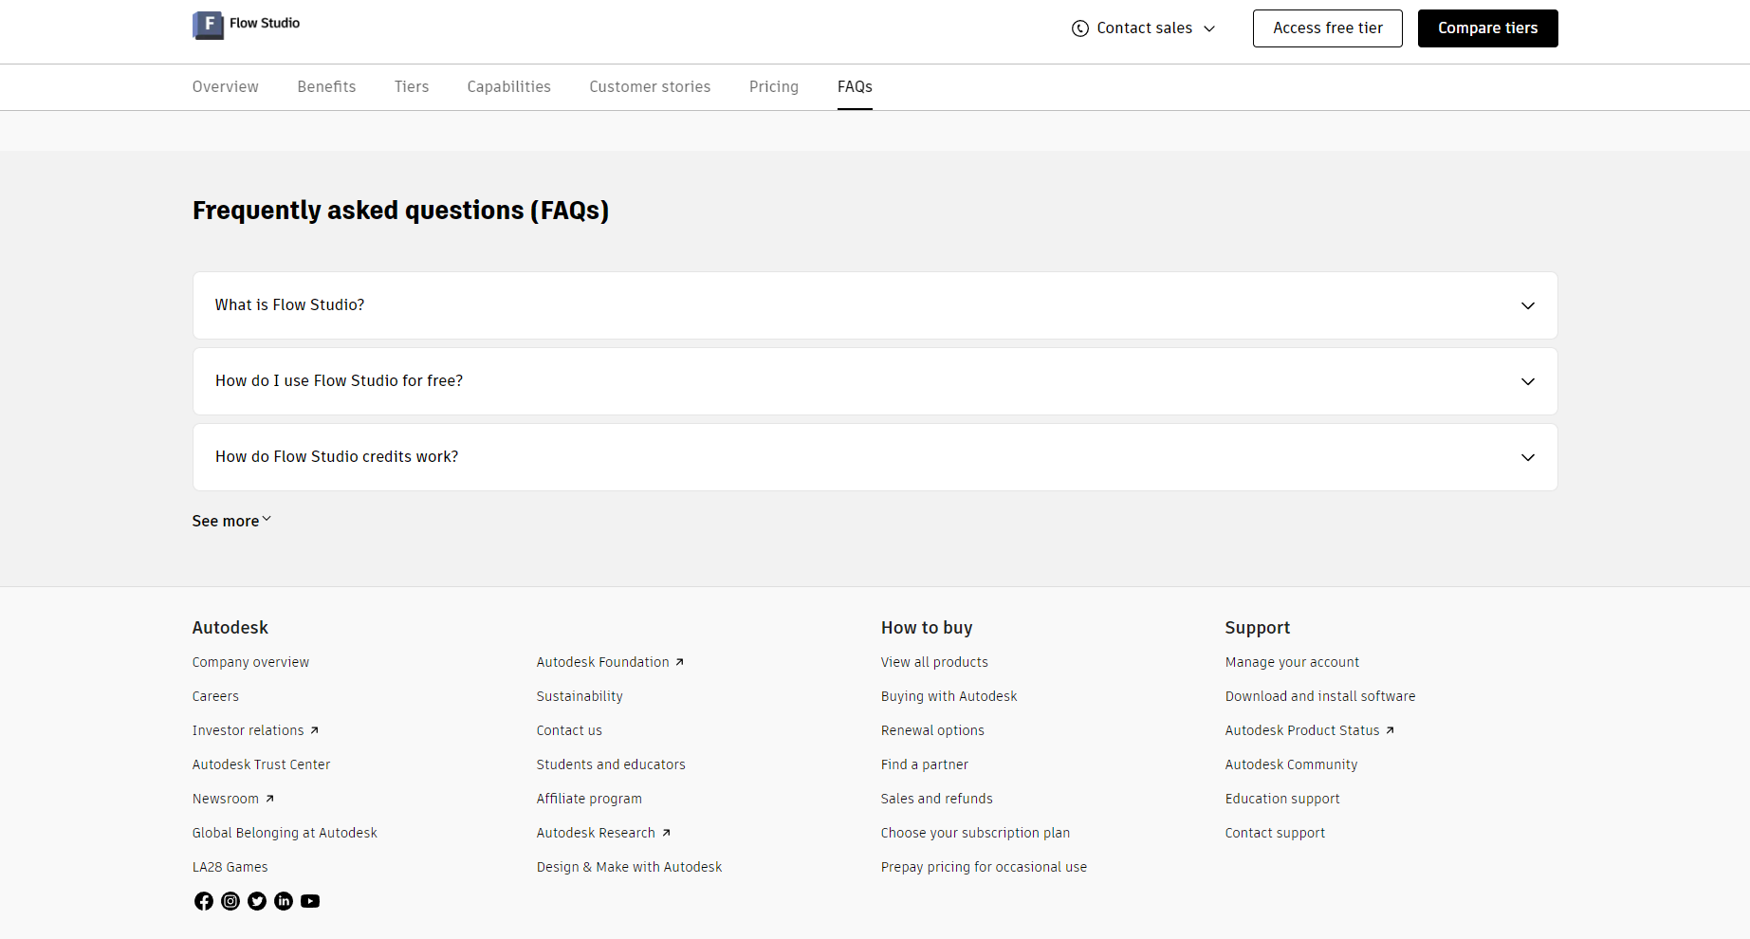
Task: Expand 'What is Flow Studio?' question
Action: click(875, 305)
